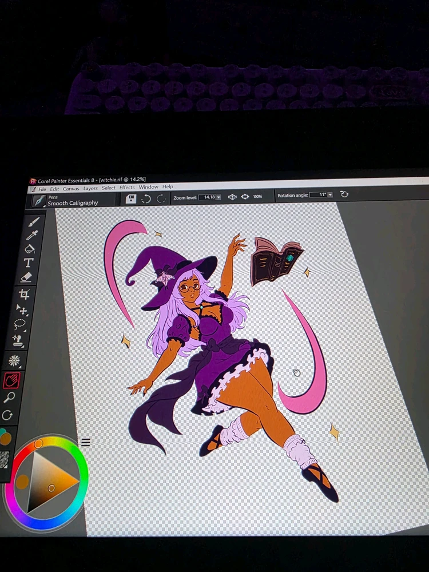Select the Lasso selection tool
This screenshot has height=572, width=429.
pos(19,324)
